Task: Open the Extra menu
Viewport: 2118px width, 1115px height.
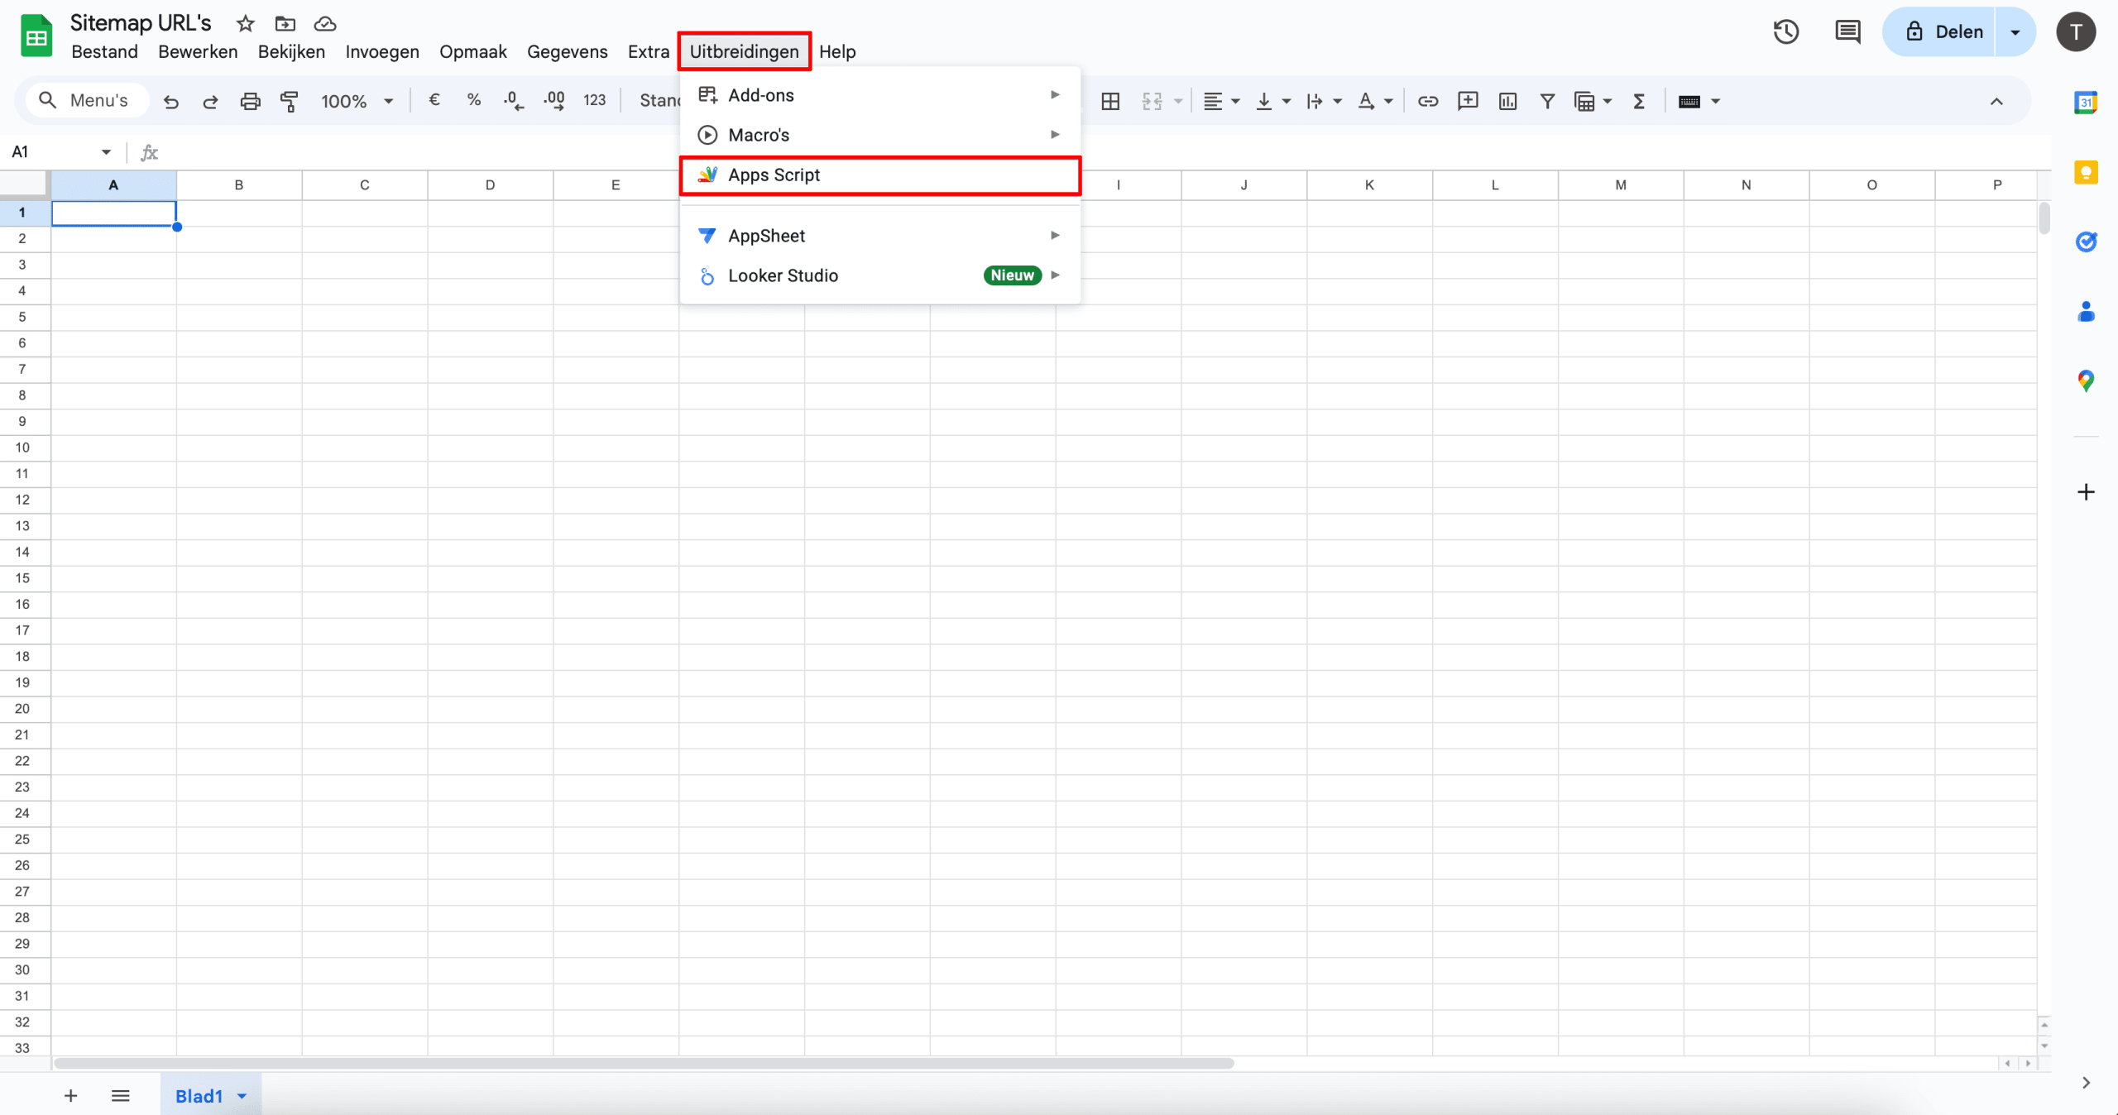Action: click(x=648, y=51)
